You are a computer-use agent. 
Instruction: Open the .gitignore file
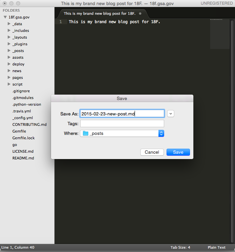(x=21, y=91)
